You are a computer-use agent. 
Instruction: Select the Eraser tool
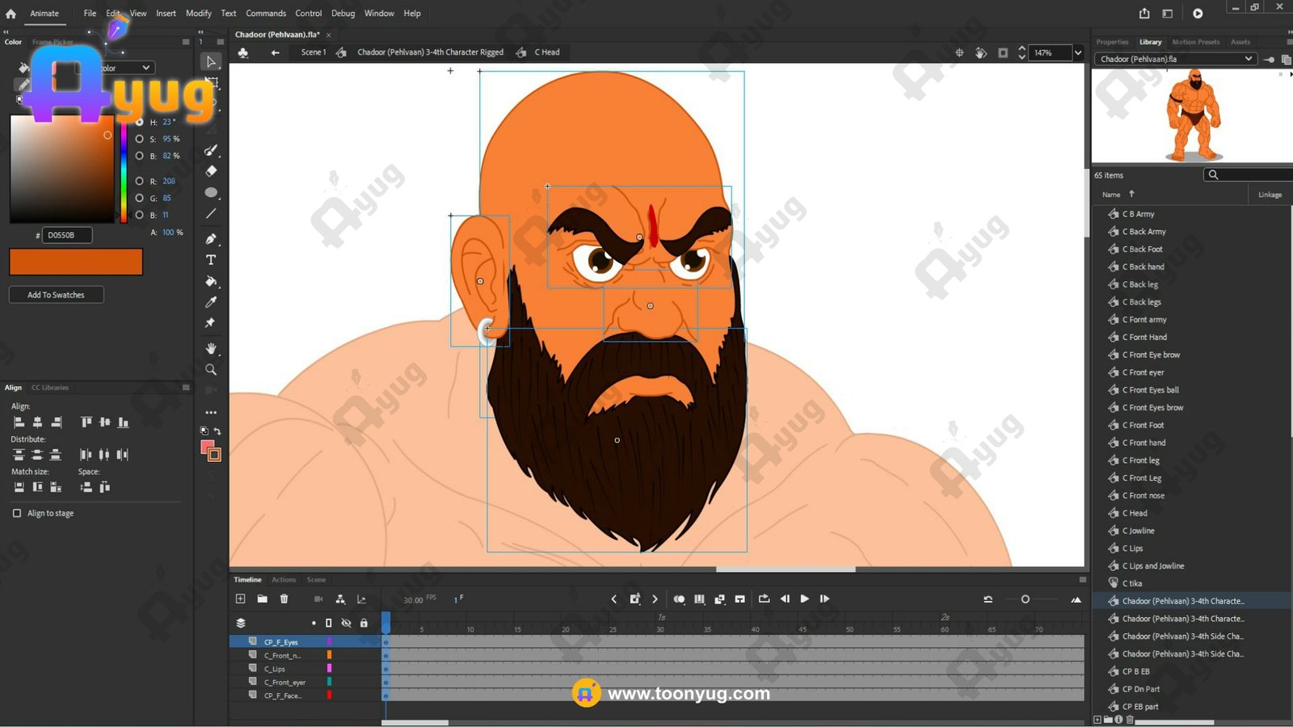(211, 171)
